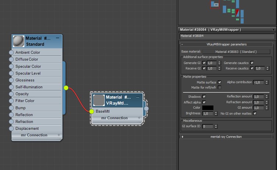Click the GI amount value field
277x170 pixels.
259,108
